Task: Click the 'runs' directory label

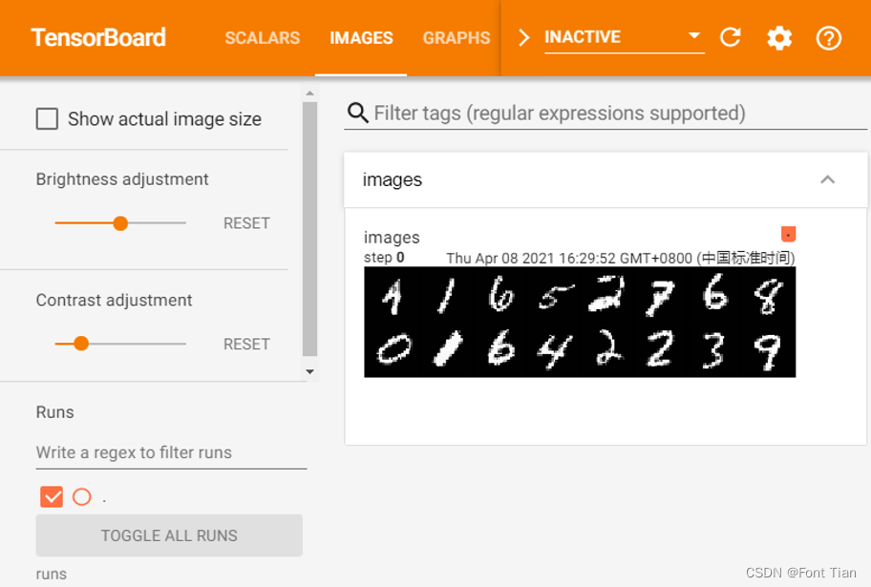Action: [x=52, y=575]
